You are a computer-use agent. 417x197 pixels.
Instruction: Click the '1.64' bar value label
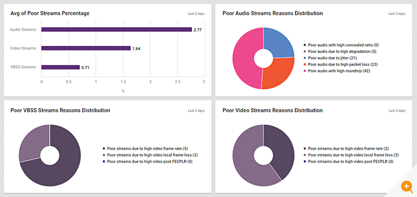click(x=136, y=48)
